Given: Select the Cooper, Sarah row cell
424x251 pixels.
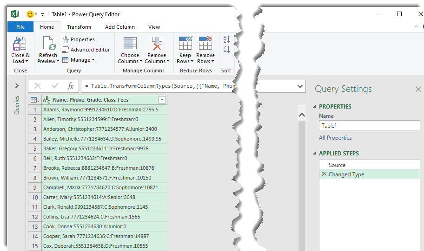Looking at the screenshot, I should click(105, 236).
